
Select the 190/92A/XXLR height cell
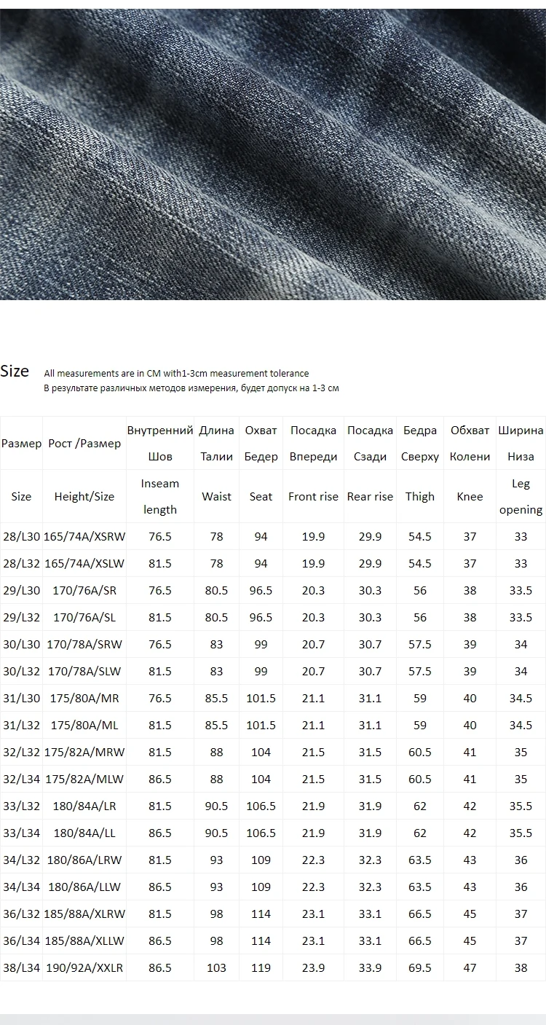(x=84, y=967)
